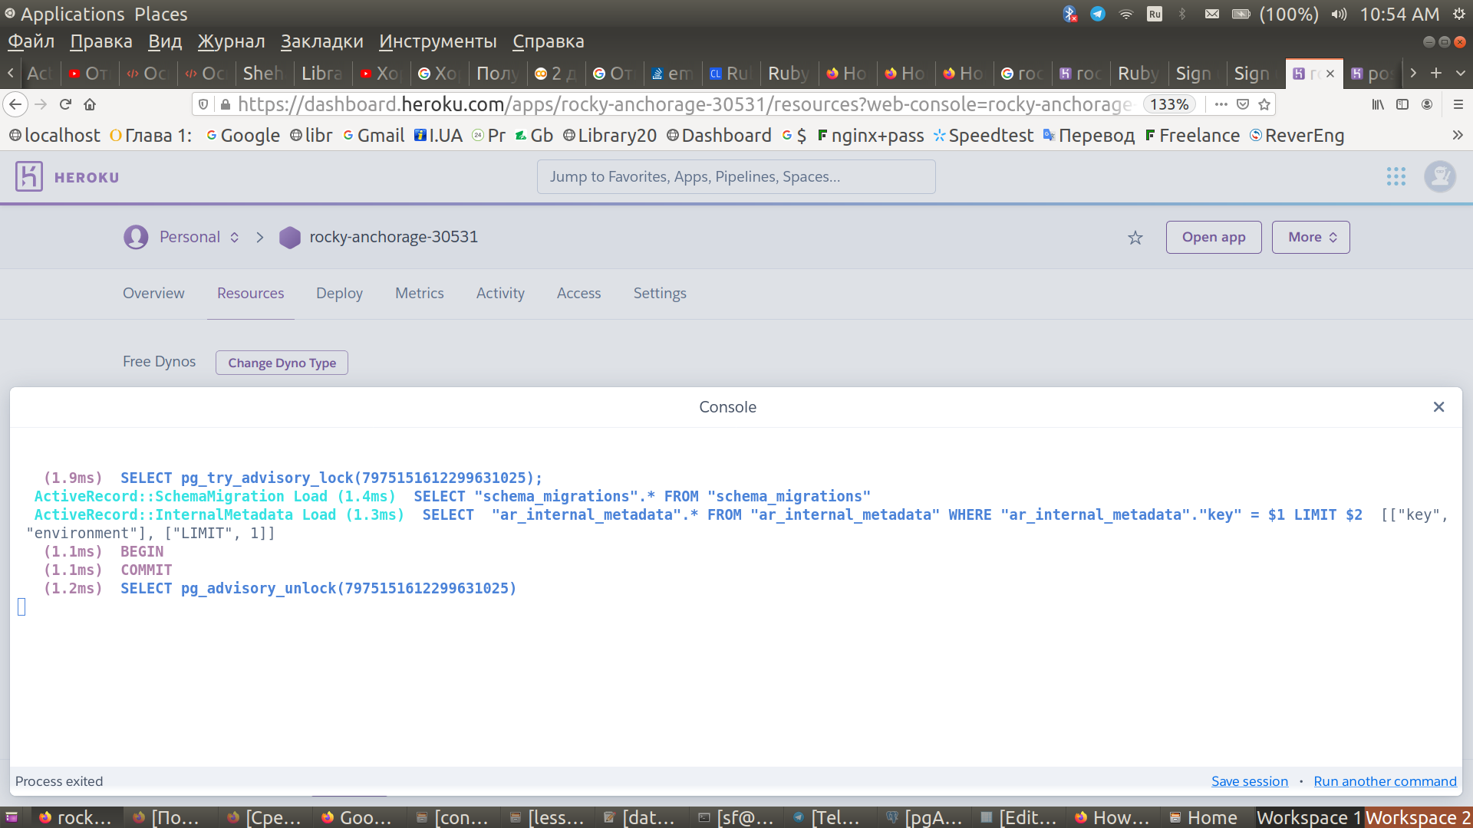Click the Process exited status text
This screenshot has height=828, width=1473.
coord(59,781)
